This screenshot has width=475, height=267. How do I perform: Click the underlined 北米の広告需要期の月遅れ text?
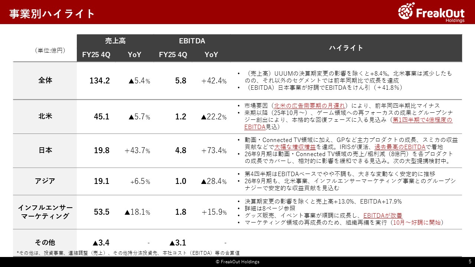point(309,106)
